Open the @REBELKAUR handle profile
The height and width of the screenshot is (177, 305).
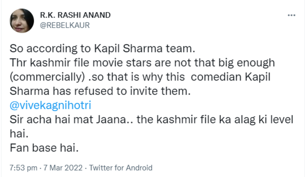tap(65, 25)
